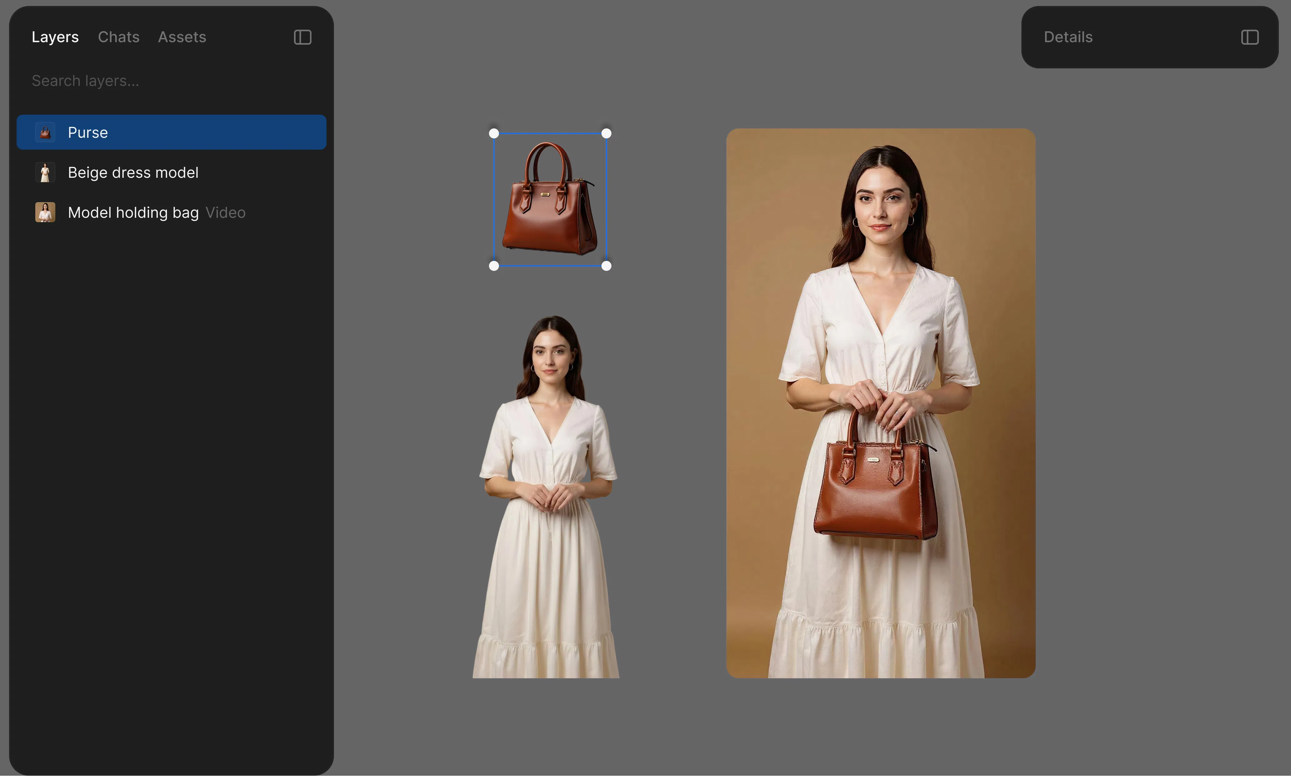
Task: Click the top-right handle of purse selection
Action: point(606,133)
